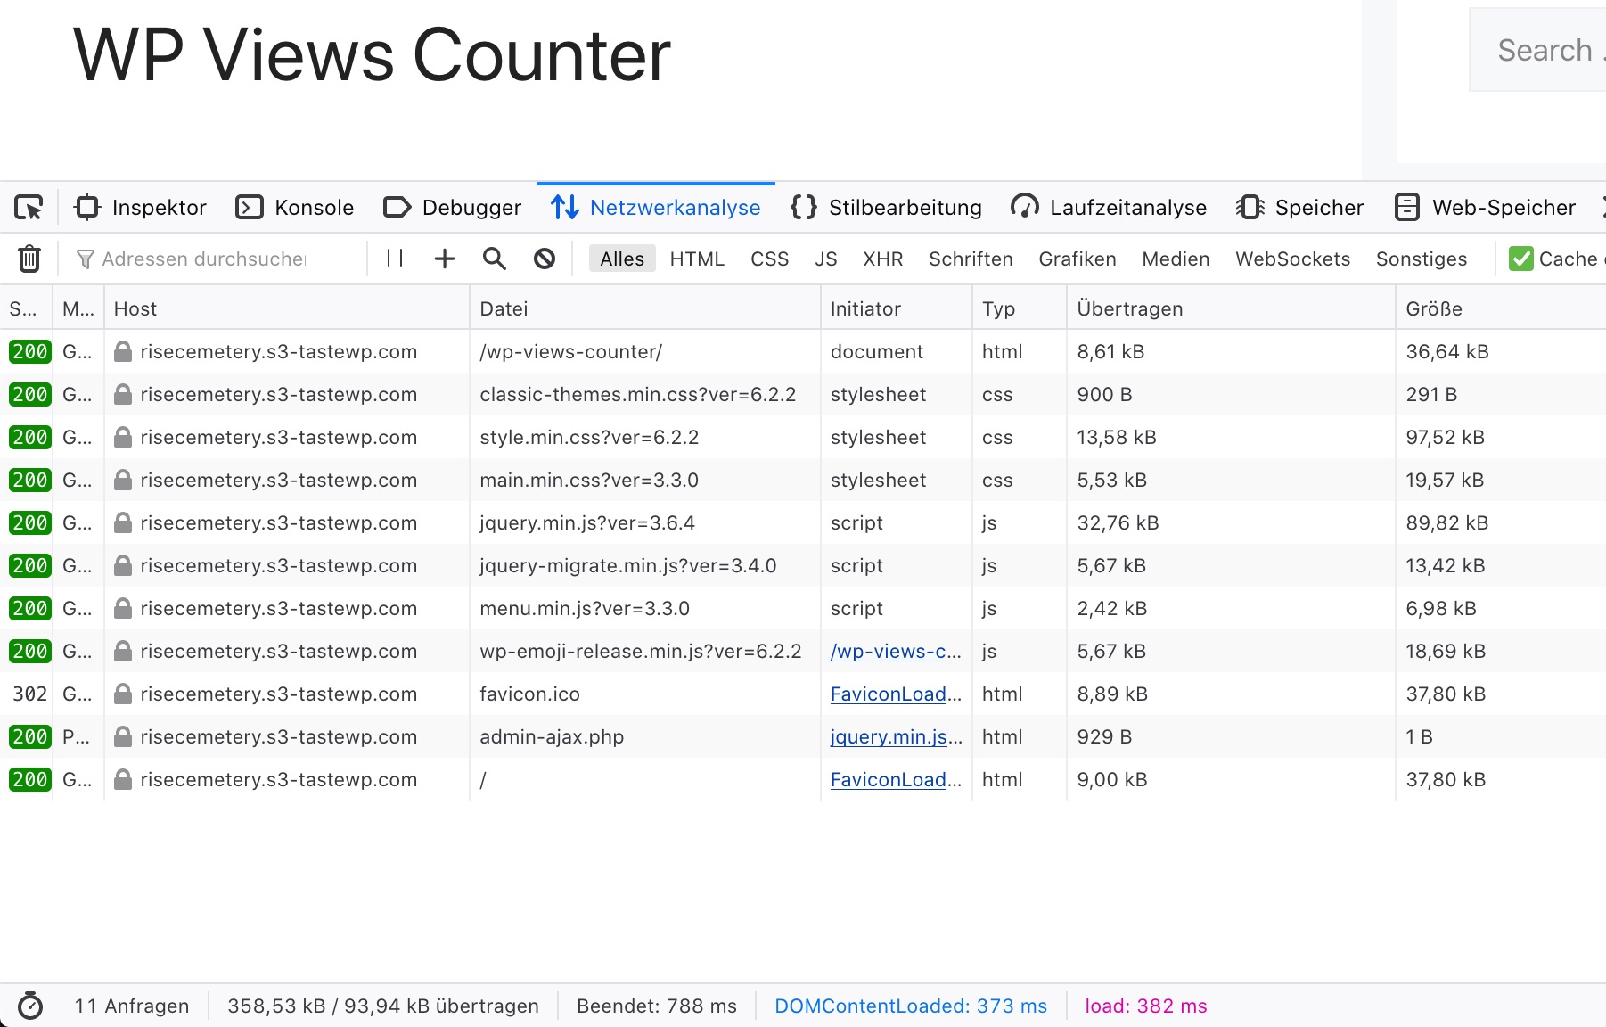Click the WP Views Counter page title
This screenshot has height=1027, width=1606.
tap(372, 55)
